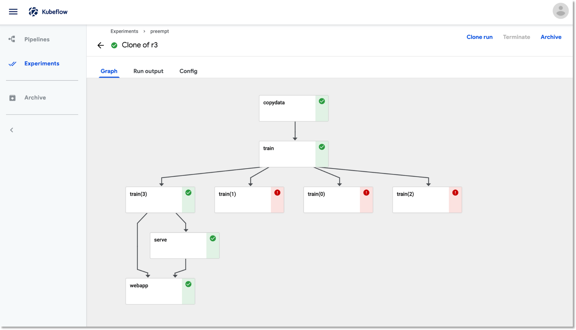Select the Config tab

pos(188,71)
